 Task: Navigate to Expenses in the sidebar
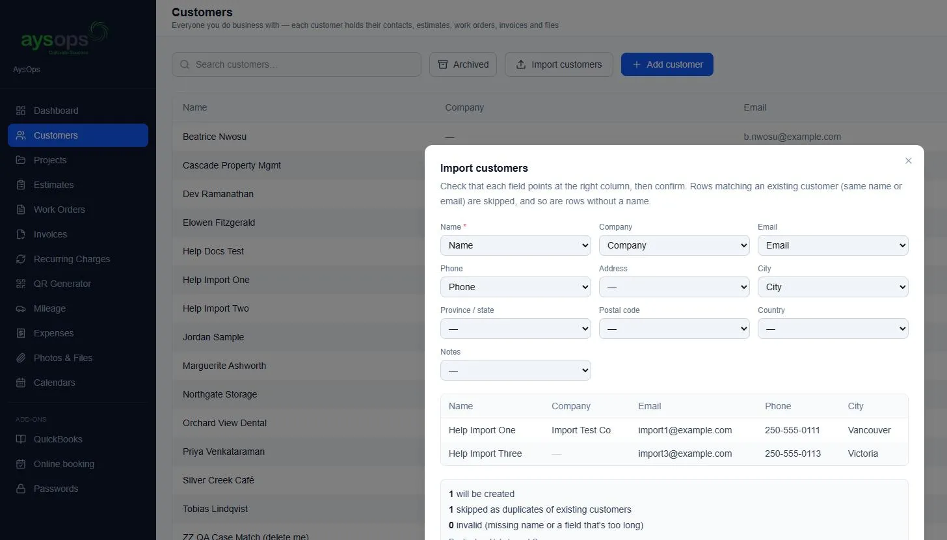click(x=78, y=333)
